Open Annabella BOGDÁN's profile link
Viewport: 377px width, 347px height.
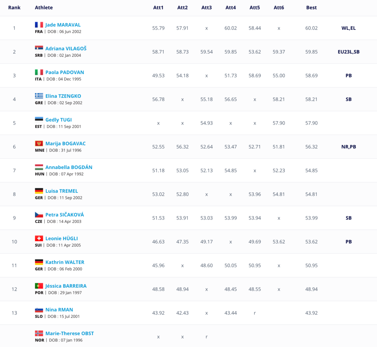tap(69, 167)
